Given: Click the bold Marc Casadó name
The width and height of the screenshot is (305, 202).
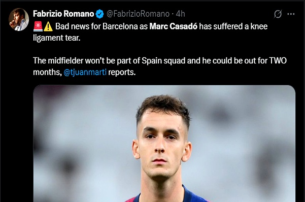Looking at the screenshot, I should pyautogui.click(x=174, y=26).
